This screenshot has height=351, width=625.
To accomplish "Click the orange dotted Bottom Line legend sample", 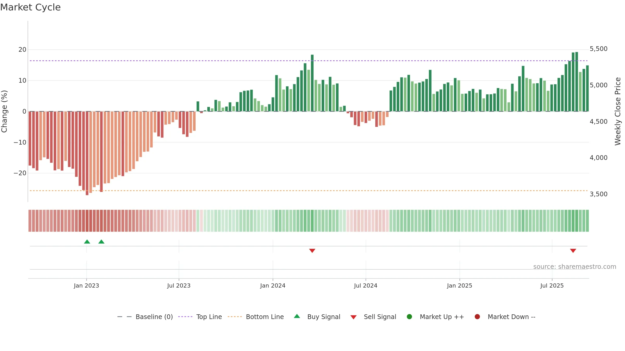I will click(x=235, y=317).
